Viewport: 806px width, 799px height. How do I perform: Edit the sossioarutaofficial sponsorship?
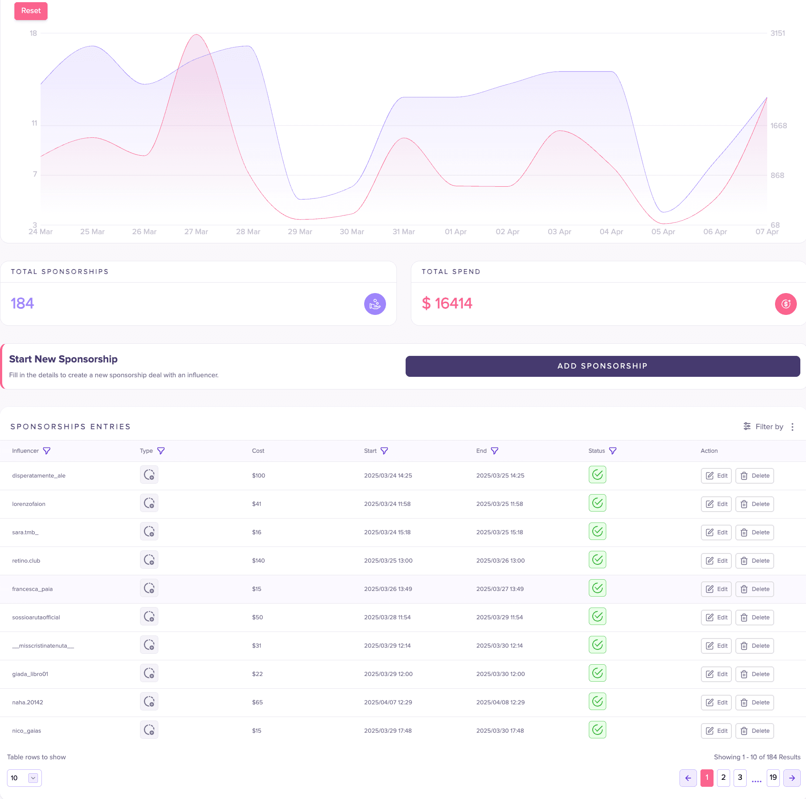coord(716,618)
